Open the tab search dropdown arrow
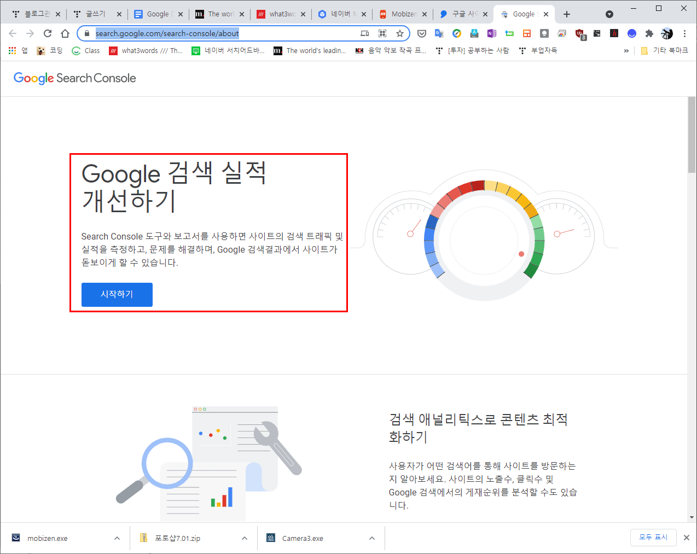This screenshot has width=697, height=554. click(x=609, y=14)
